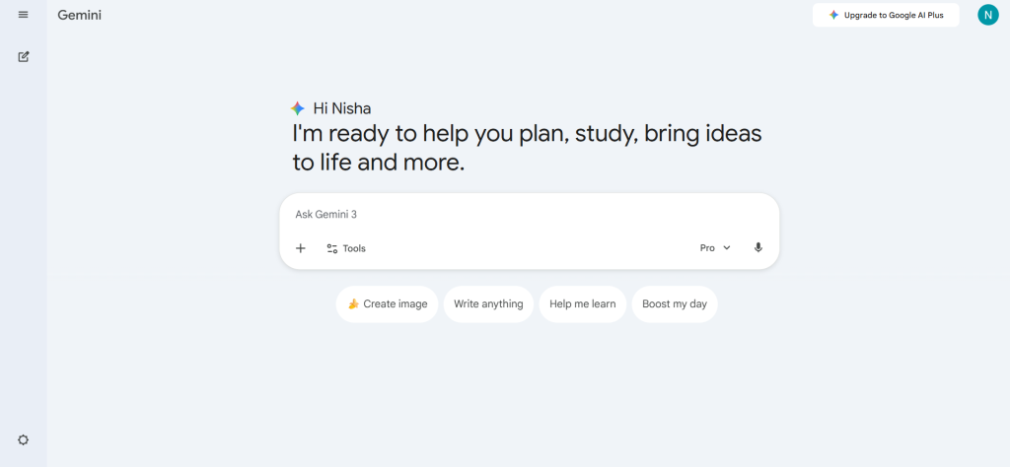Click the Hi Nisha greeting text

click(342, 108)
